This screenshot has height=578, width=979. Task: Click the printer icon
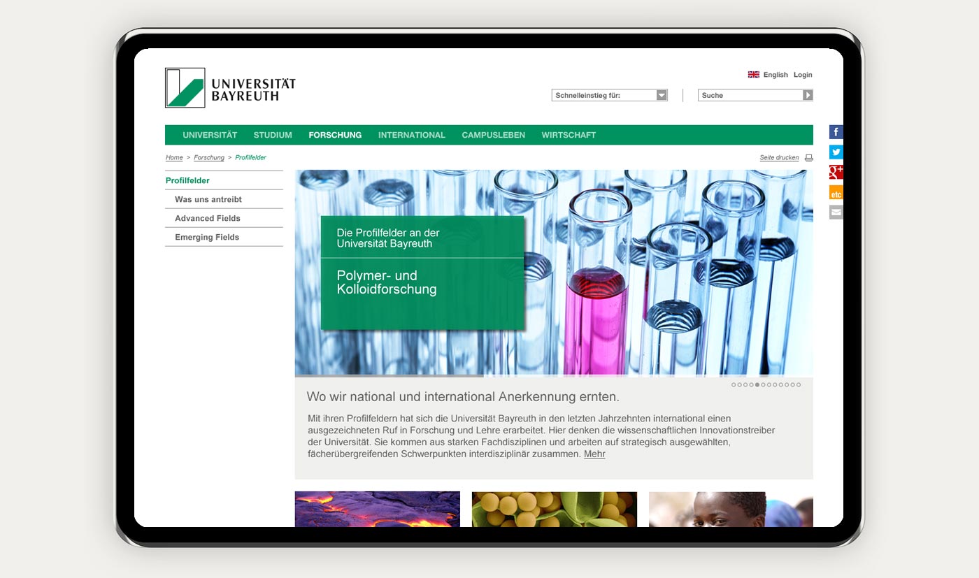808,158
